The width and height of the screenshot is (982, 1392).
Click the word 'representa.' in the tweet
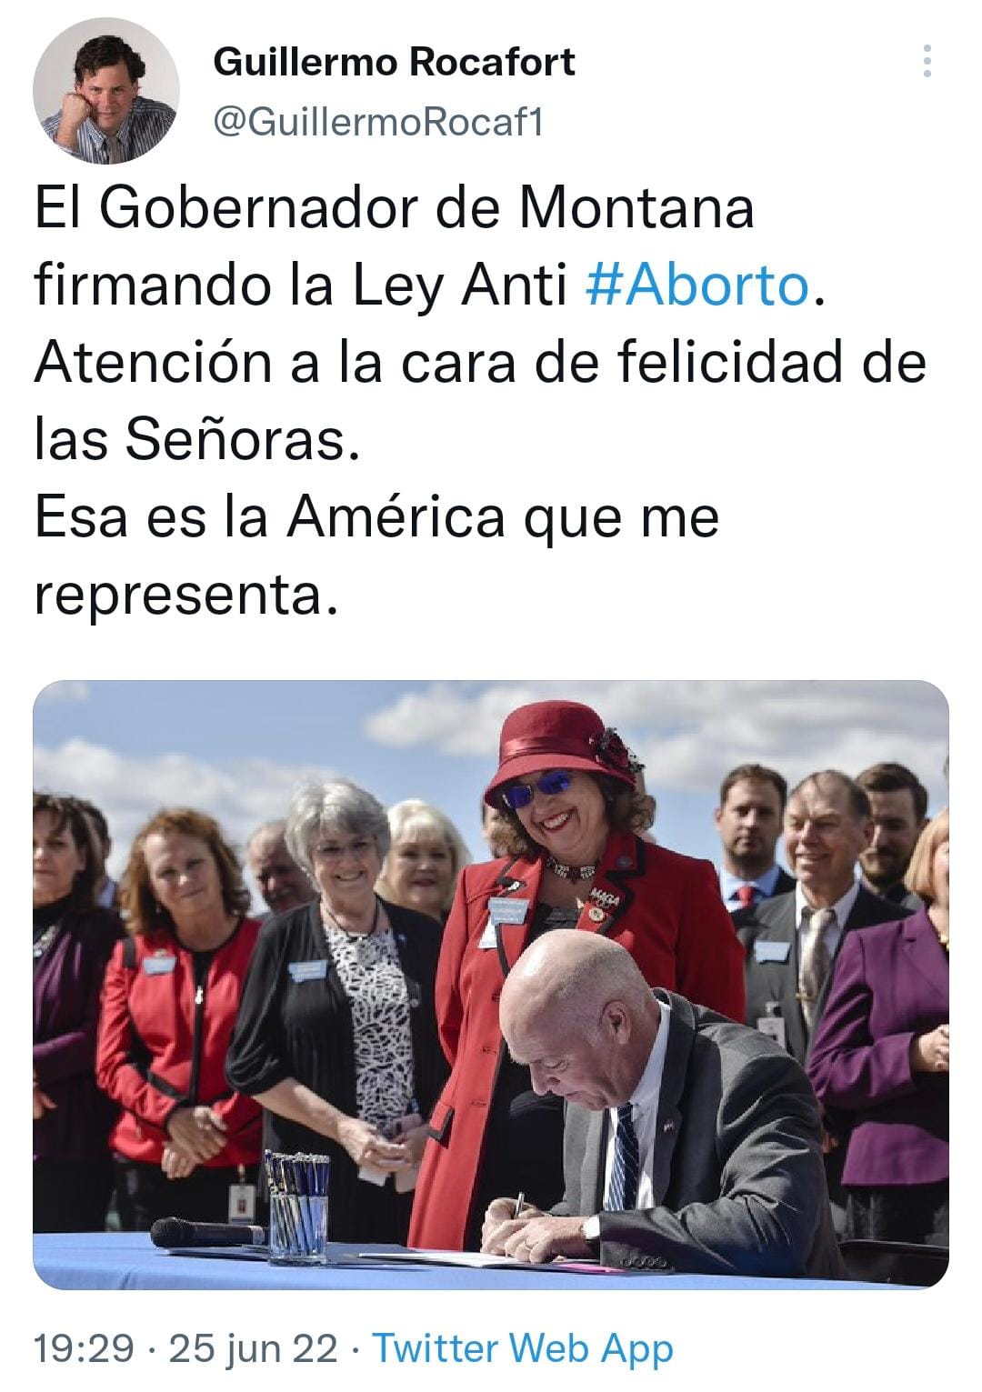coord(185,596)
